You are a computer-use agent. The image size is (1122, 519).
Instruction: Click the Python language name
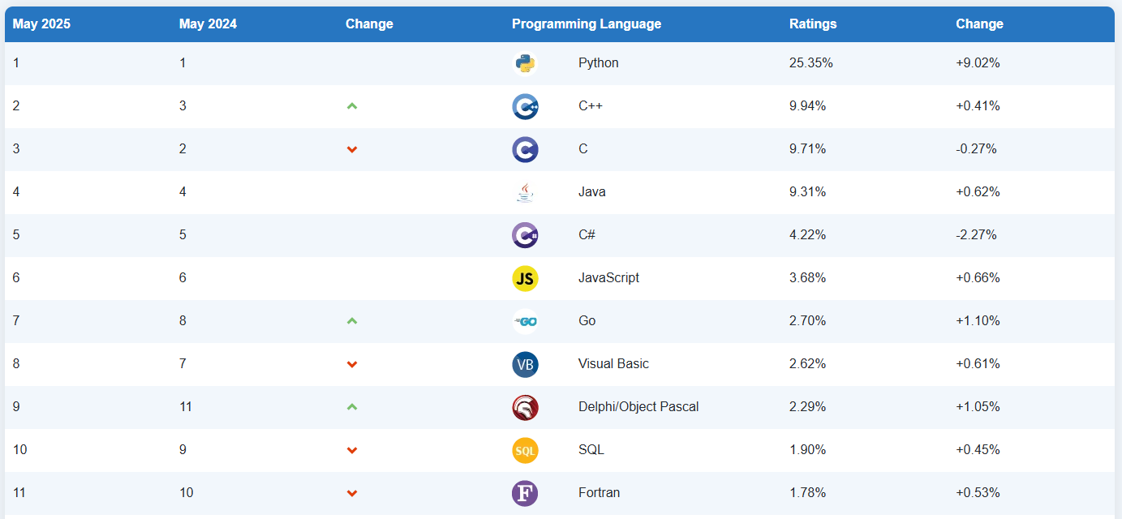coord(598,63)
